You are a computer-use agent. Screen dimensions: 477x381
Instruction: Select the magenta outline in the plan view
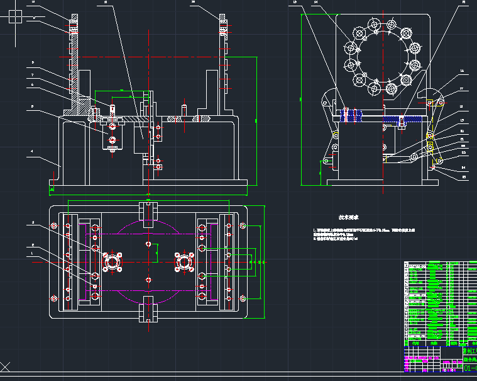click(x=148, y=262)
